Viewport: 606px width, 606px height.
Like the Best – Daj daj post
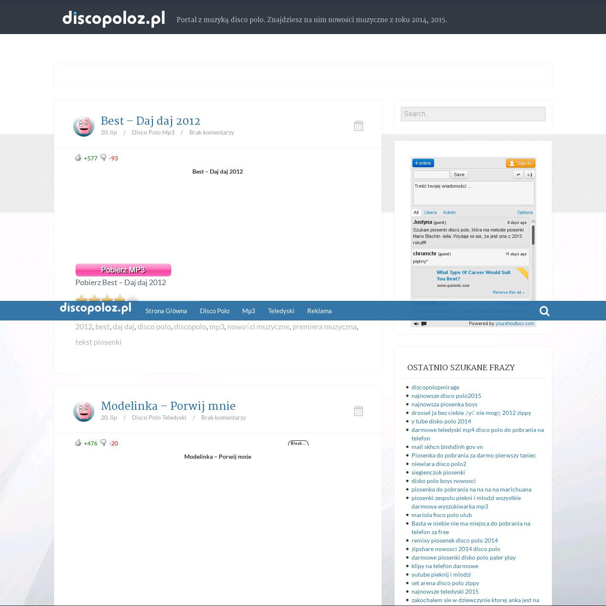[x=78, y=158]
